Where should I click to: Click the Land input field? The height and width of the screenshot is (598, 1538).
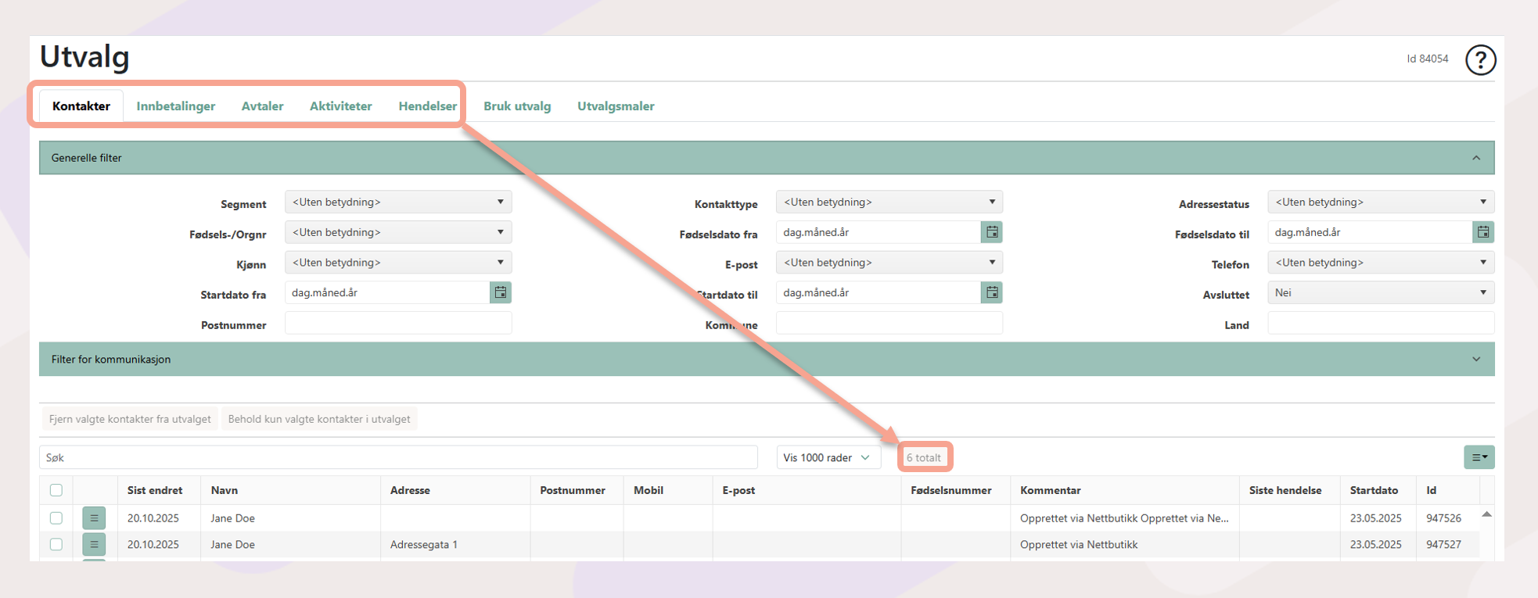pyautogui.click(x=1381, y=323)
